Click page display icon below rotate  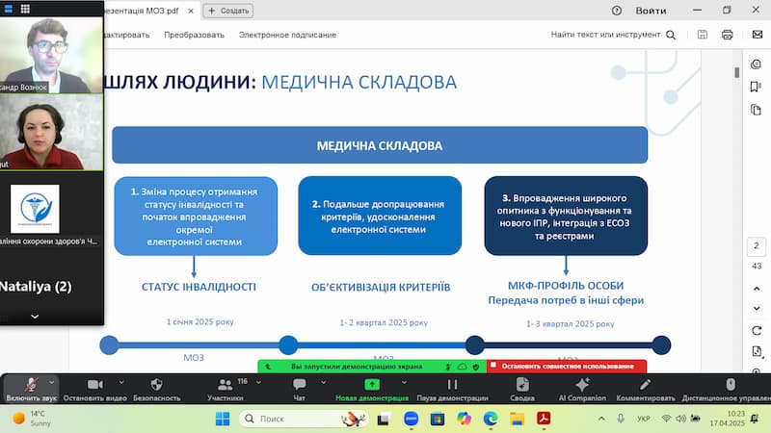point(757,351)
